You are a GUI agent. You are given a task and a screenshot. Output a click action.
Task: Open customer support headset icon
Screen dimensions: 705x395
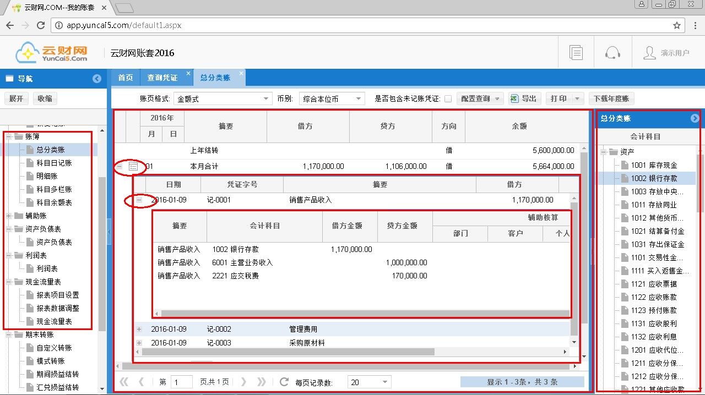[612, 53]
